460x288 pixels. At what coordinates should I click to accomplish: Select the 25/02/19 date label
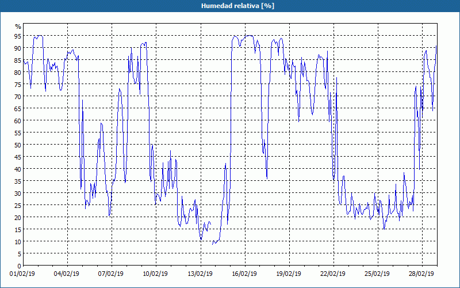[377, 274]
